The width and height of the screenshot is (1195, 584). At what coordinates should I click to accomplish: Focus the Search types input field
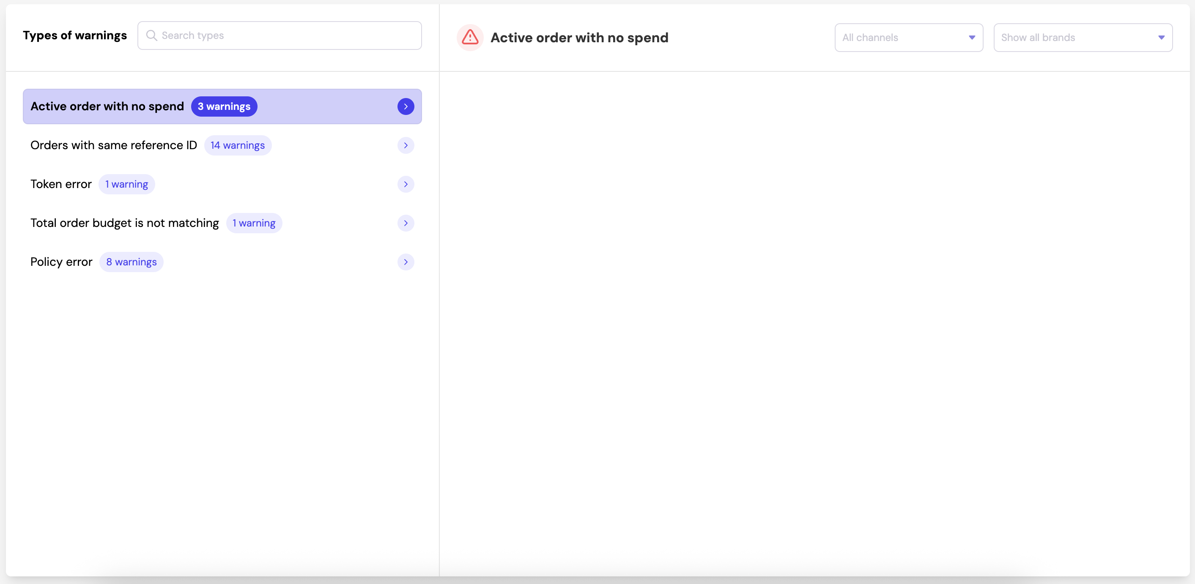[x=288, y=35]
